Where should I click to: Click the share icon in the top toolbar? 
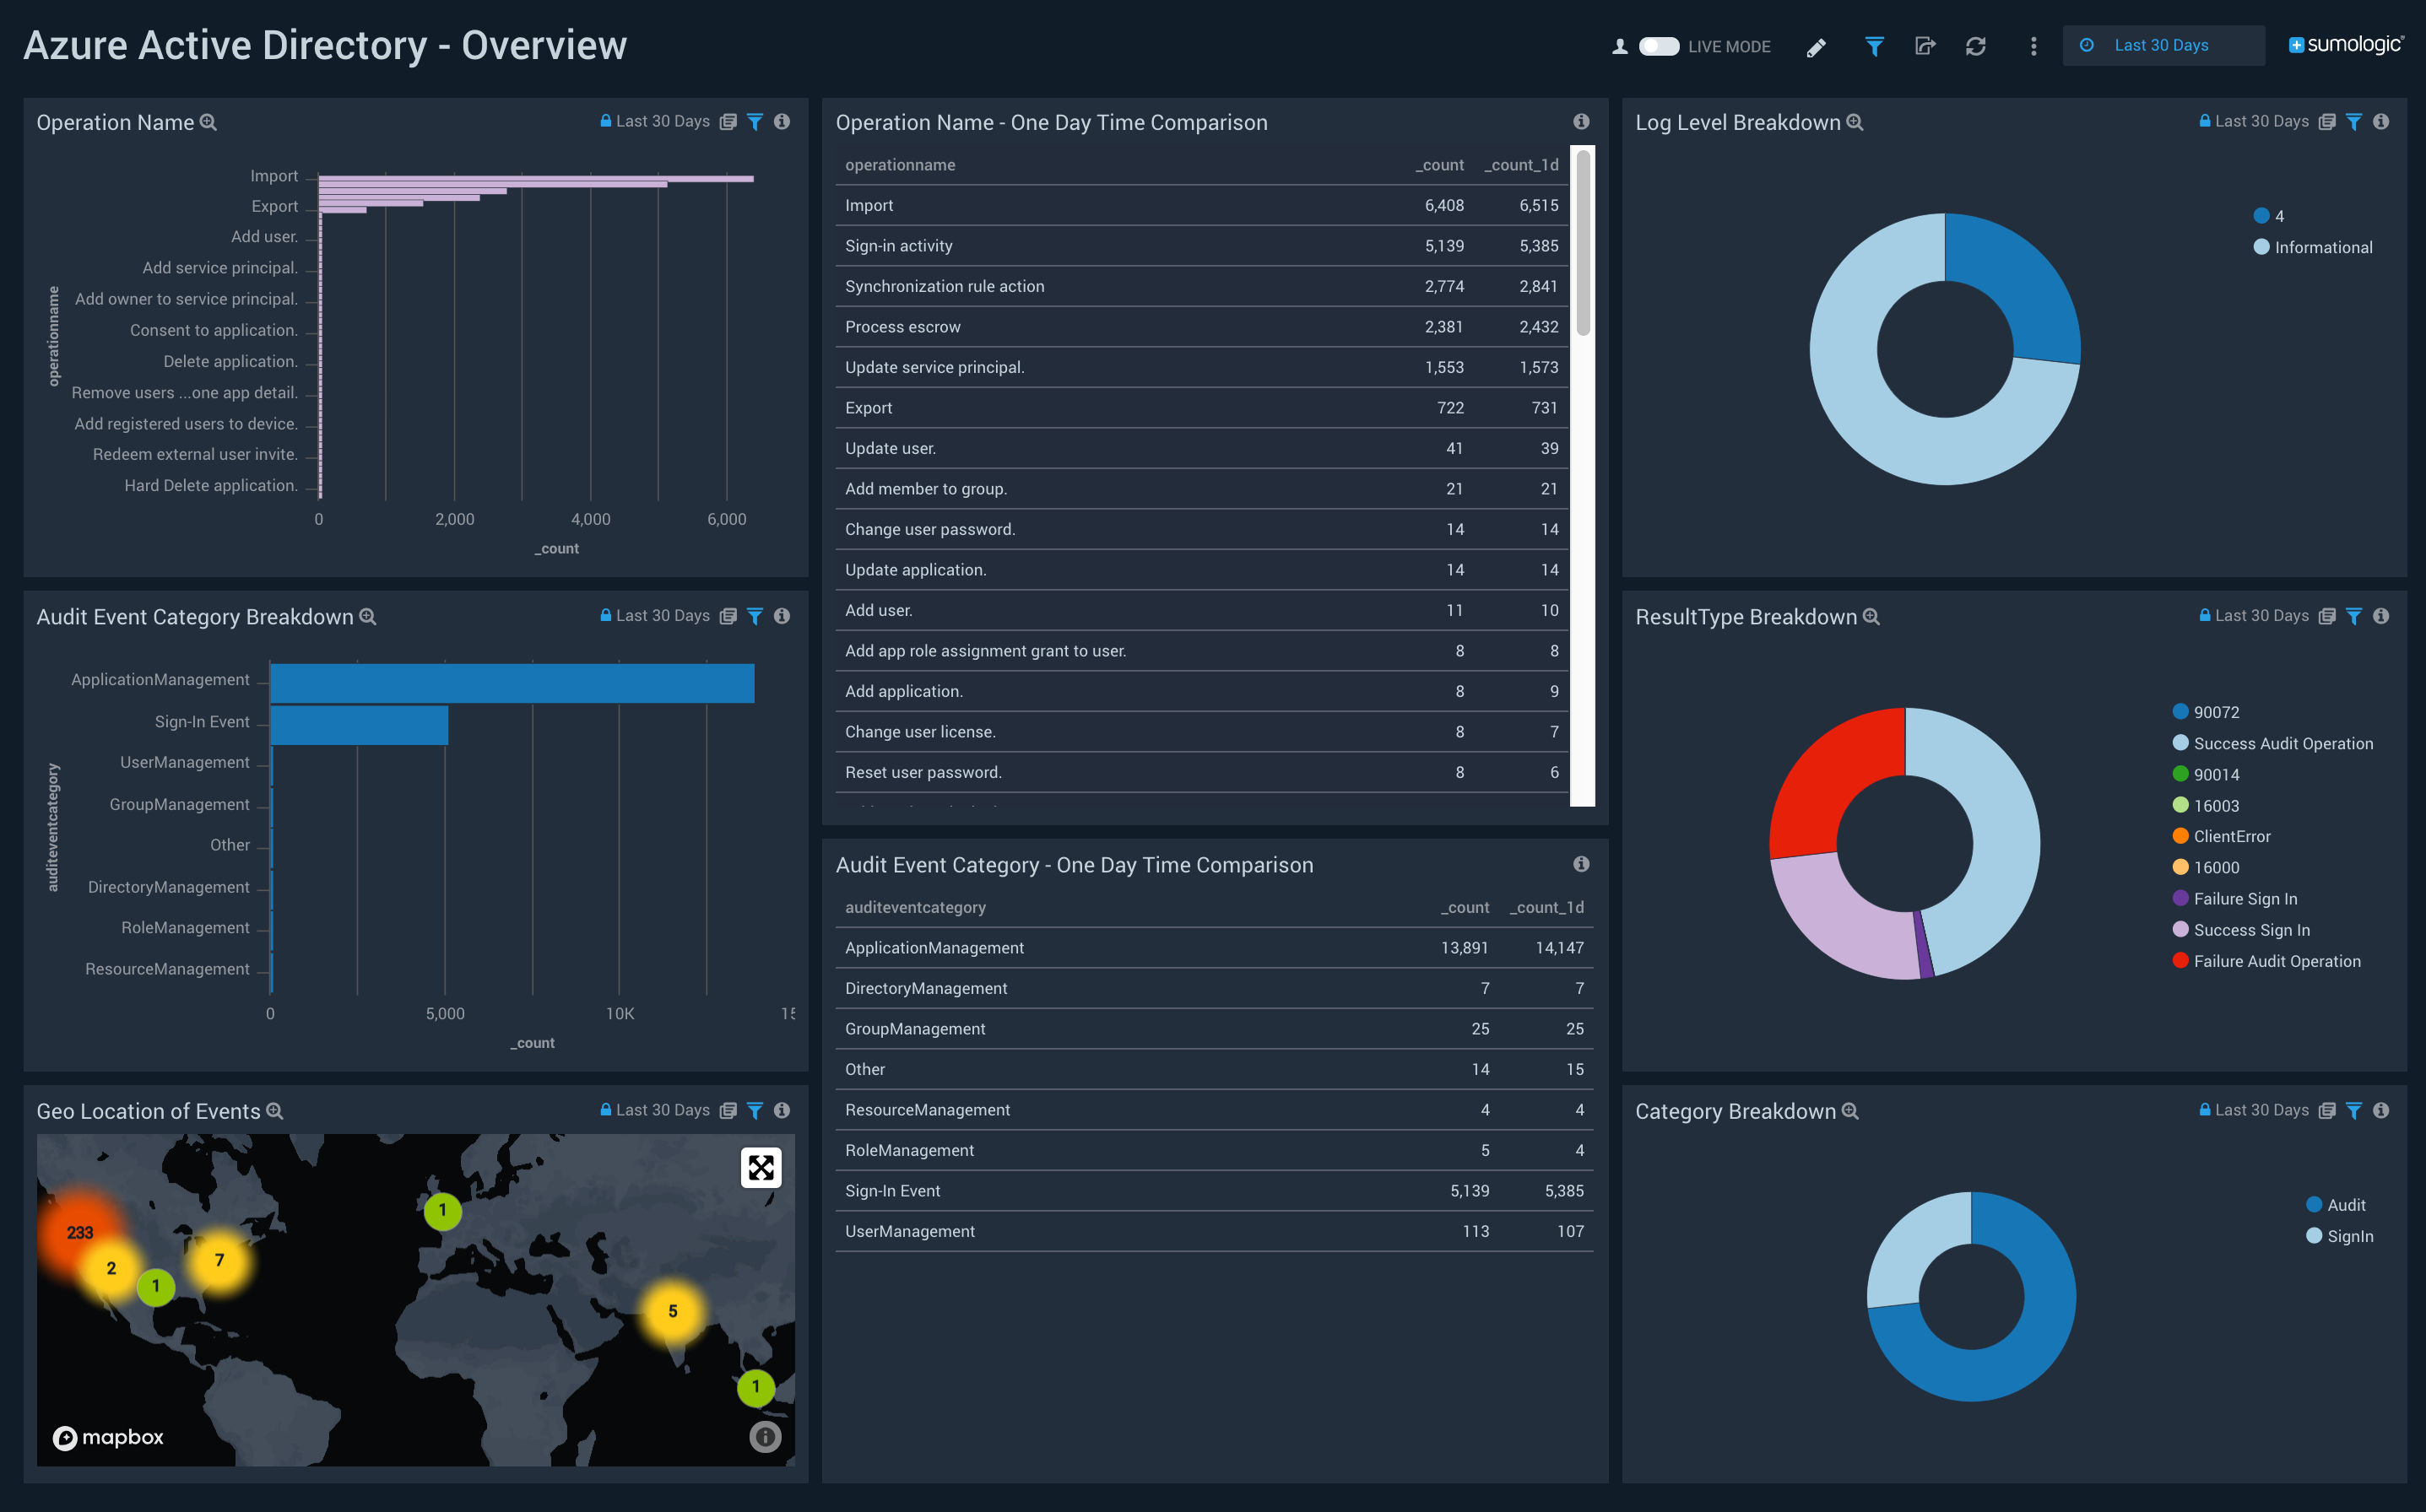click(x=1924, y=46)
